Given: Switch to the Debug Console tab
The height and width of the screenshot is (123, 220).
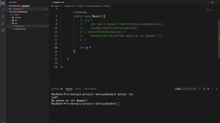Looking at the screenshot, I should pos(90,89).
